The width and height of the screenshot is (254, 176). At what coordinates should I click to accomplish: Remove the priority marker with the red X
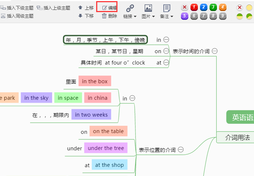185,7
